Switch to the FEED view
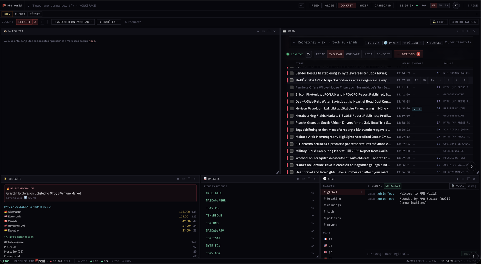This screenshot has height=264, width=481. pos(315,5)
